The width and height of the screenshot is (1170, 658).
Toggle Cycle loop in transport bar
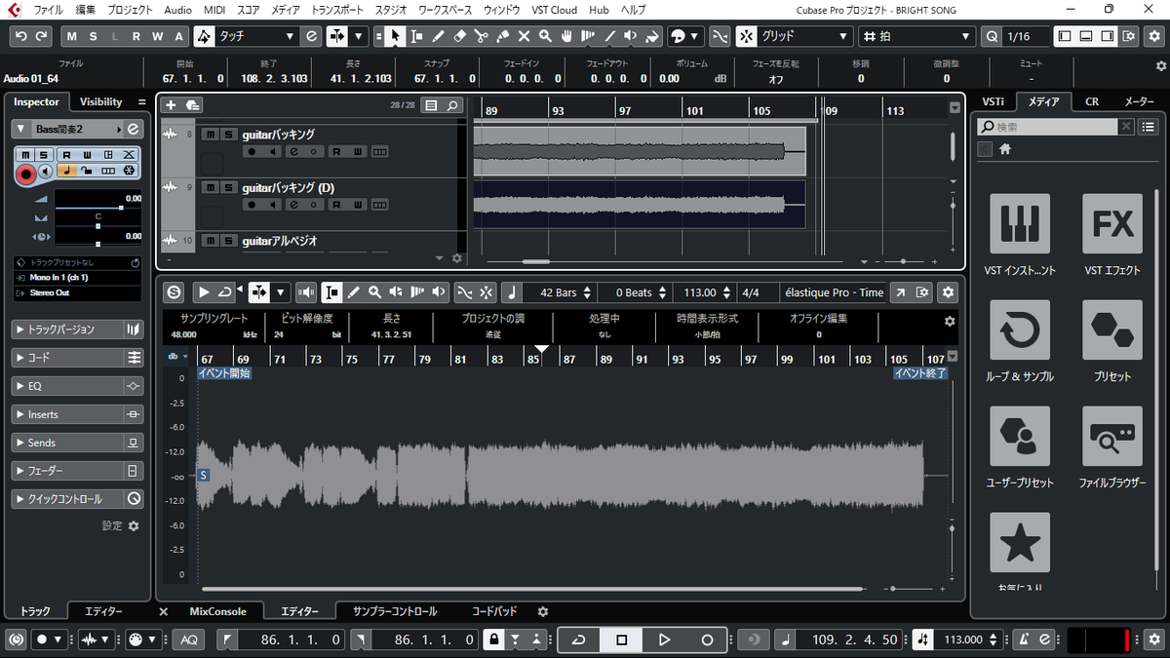tap(578, 639)
